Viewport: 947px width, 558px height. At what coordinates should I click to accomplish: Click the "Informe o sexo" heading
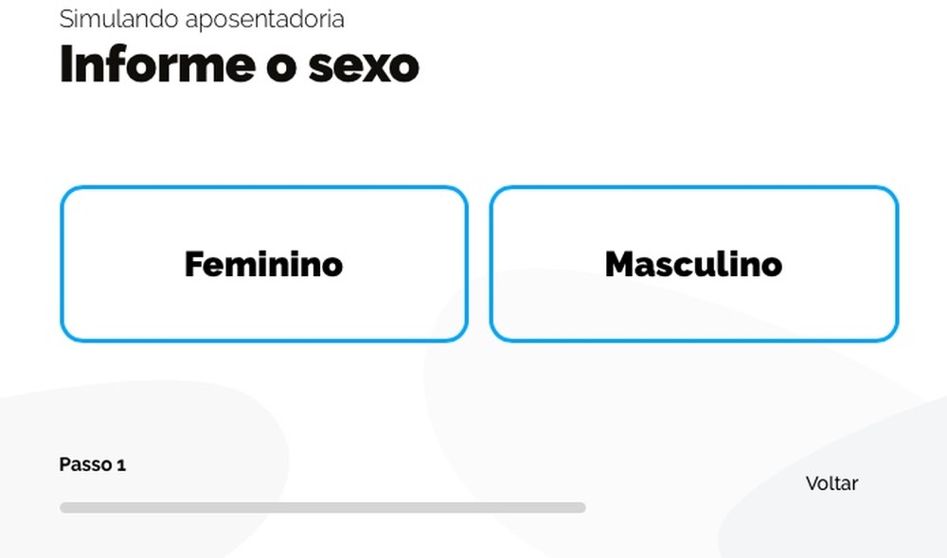click(x=239, y=64)
